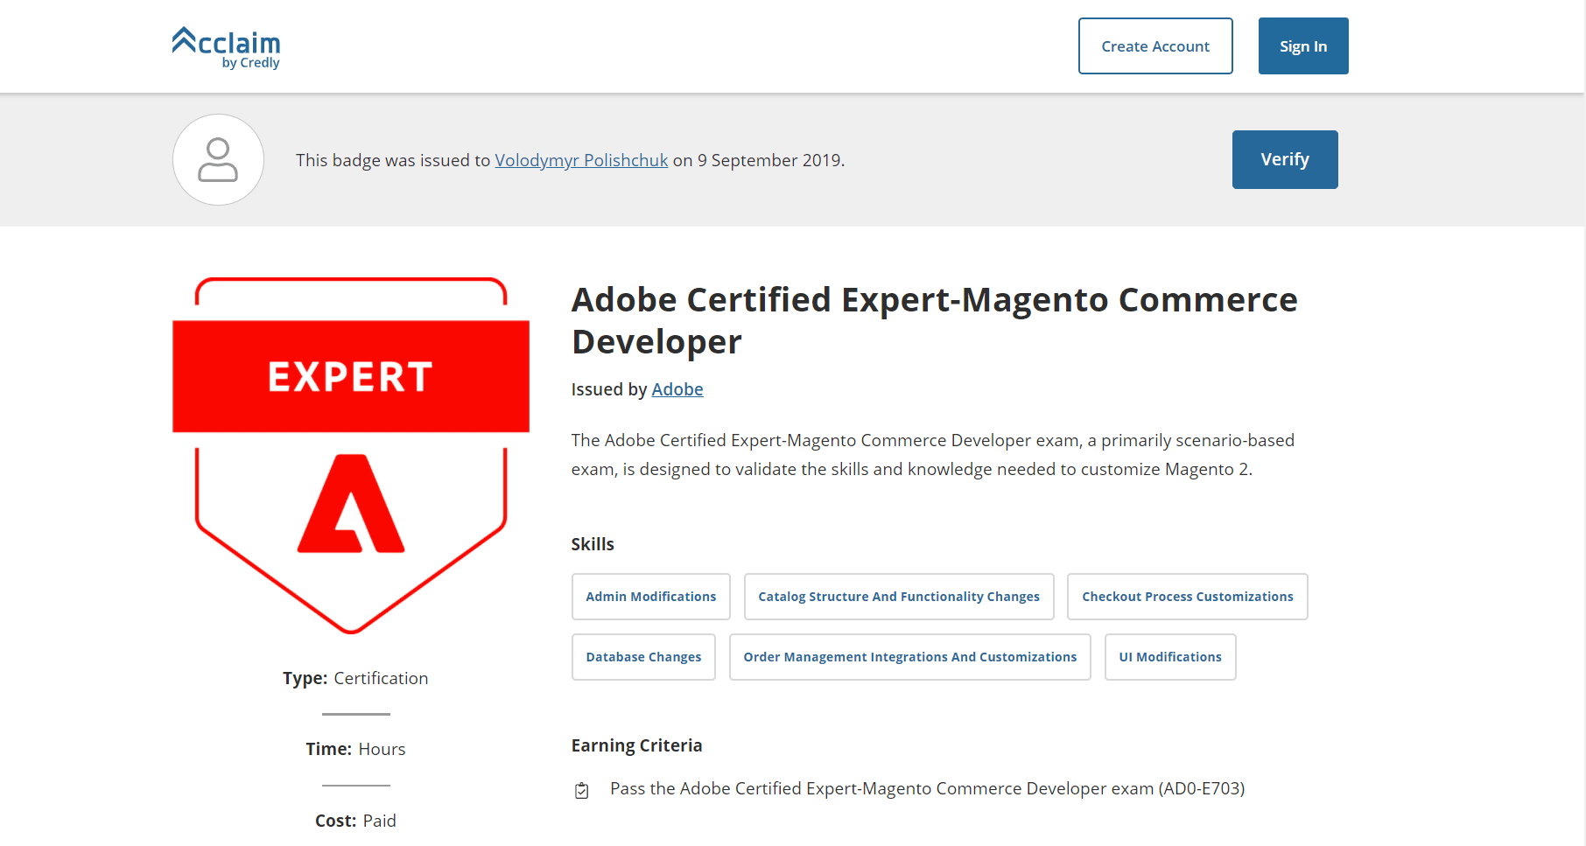The height and width of the screenshot is (846, 1586).
Task: Click the badge title heading
Action: tap(935, 320)
